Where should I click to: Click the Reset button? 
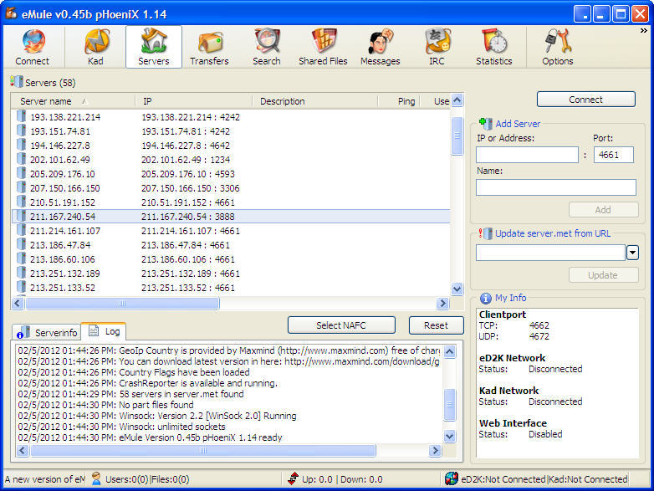click(x=436, y=325)
